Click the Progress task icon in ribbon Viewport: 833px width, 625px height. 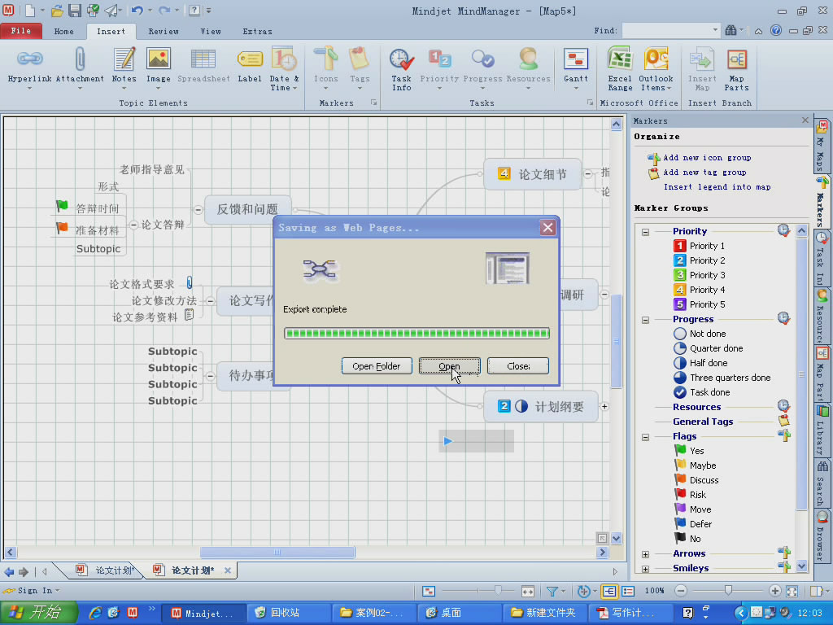pyautogui.click(x=483, y=59)
